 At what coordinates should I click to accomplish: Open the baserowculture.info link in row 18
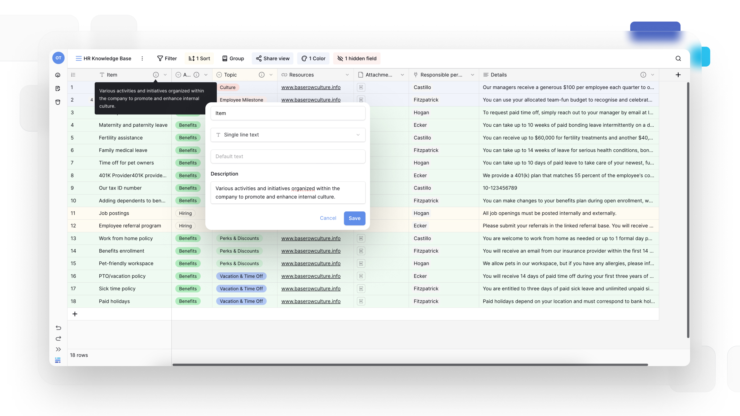[311, 301]
